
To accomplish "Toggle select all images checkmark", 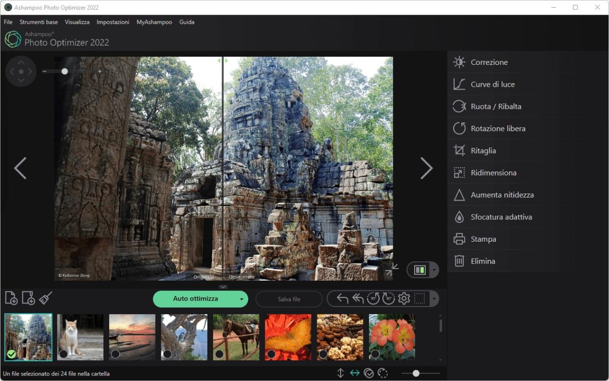I will (x=368, y=373).
